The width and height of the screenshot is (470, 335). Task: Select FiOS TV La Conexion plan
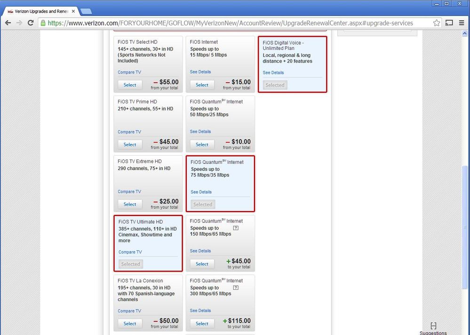coord(130,324)
